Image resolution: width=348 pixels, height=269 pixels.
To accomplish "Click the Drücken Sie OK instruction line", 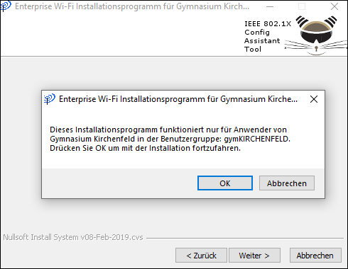I will (145, 149).
